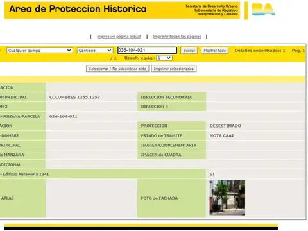Click the 'DIRECCION SECUNDARIA' label
Image resolution: width=308 pixels, height=231 pixels.
[x=166, y=97]
